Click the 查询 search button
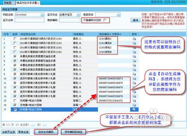This screenshot has height=136, width=187. click(x=135, y=20)
